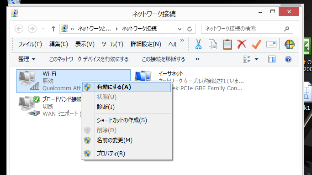Image resolution: width=312 pixels, height=175 pixels.
Task: Click in the ネットワーク接続の検索 search field
Action: click(x=247, y=29)
